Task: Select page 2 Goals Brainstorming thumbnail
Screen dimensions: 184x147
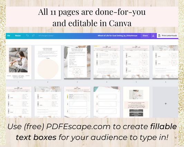Action: pyautogui.click(x=48, y=62)
